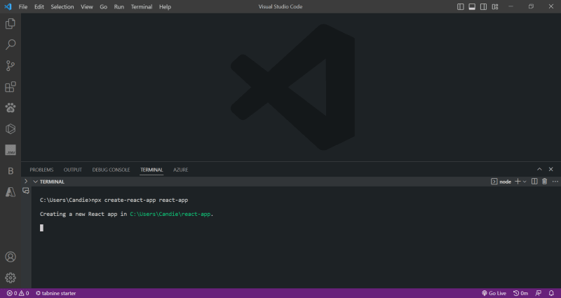This screenshot has width=561, height=298.
Task: Kill the terminal with the trash icon
Action: [x=545, y=182]
